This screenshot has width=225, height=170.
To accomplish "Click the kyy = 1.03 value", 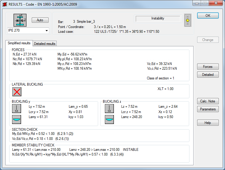I will click(76, 117).
